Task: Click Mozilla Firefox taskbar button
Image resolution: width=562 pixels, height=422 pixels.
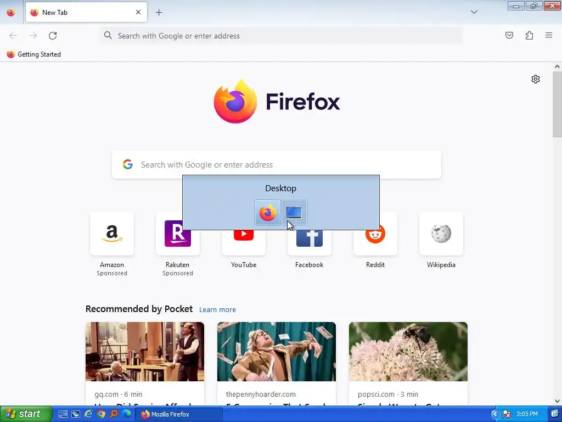Action: [x=179, y=414]
